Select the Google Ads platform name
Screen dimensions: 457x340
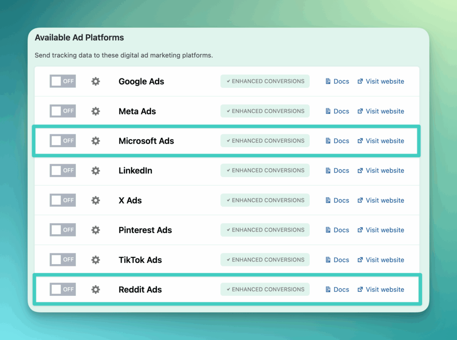[141, 82]
